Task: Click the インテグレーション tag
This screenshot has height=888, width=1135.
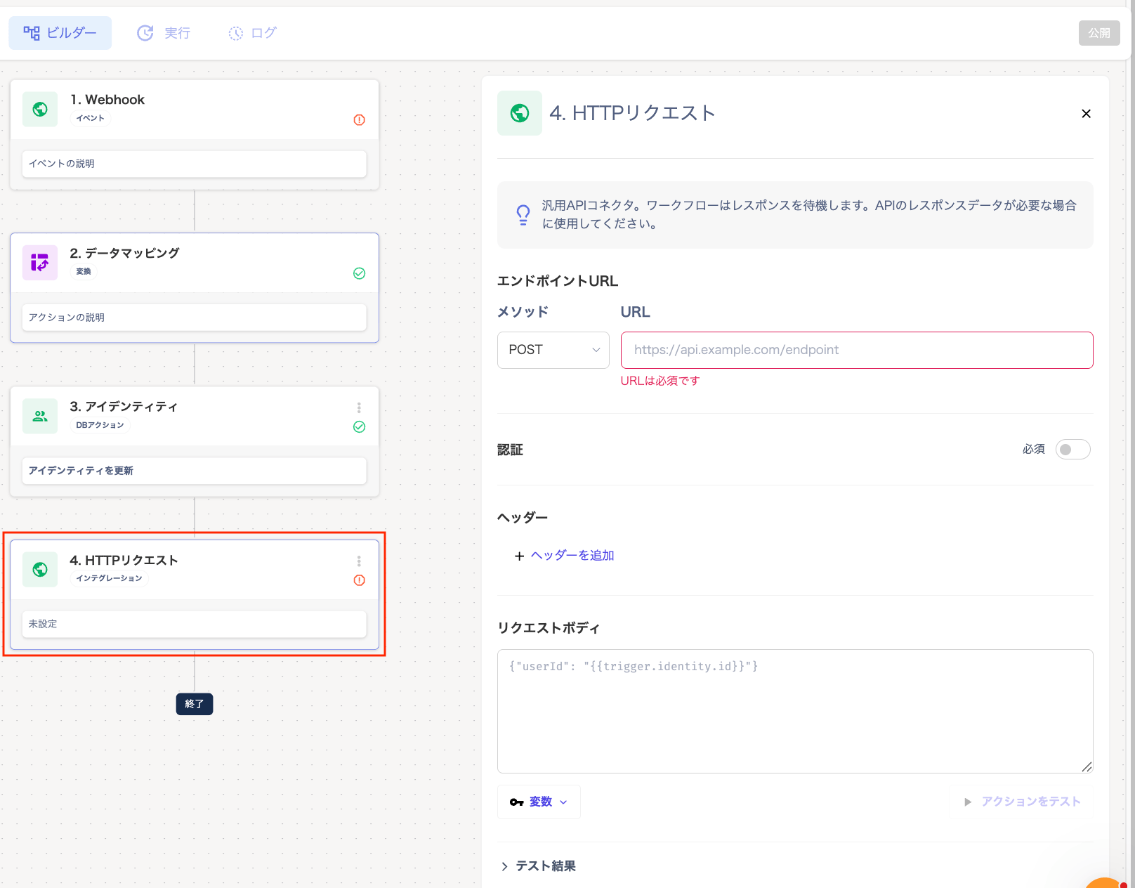Action: [x=109, y=578]
